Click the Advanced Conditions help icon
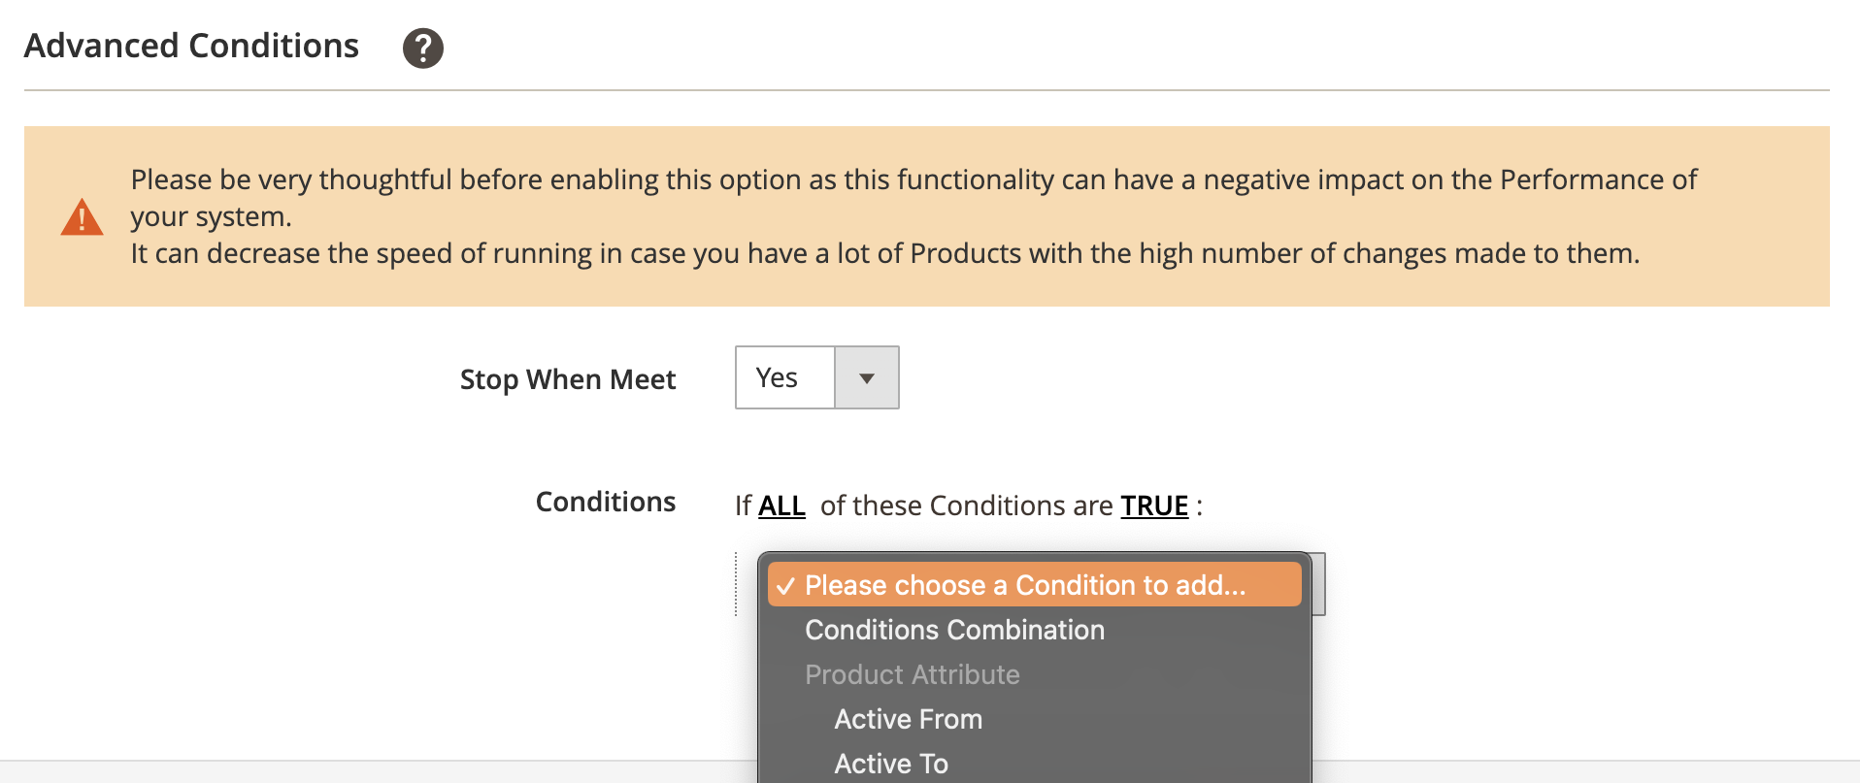This screenshot has width=1860, height=783. point(422,46)
